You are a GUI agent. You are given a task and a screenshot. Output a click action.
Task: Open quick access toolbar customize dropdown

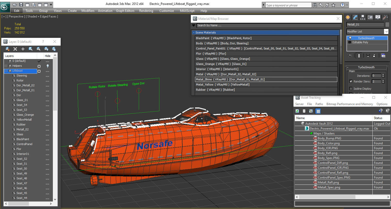coord(51,5)
